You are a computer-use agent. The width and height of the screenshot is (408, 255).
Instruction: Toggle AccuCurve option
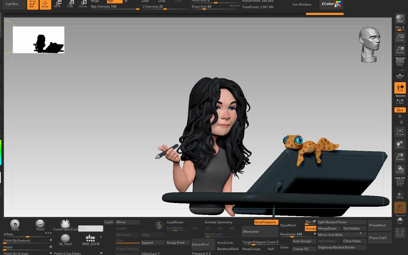click(228, 243)
